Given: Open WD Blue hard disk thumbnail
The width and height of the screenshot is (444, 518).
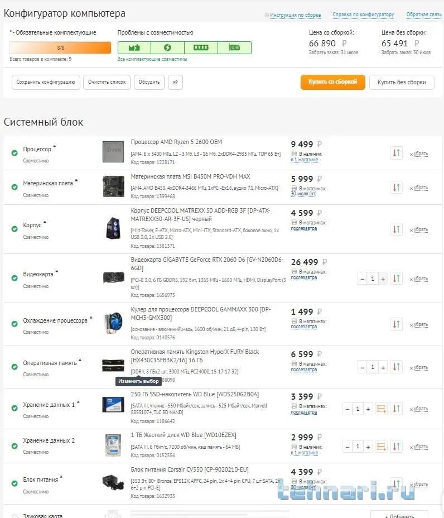Looking at the screenshot, I should [x=113, y=445].
